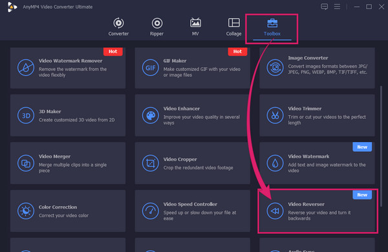
Task: Click the Hot badge on Video Watermark Remover
Action: pyautogui.click(x=113, y=52)
